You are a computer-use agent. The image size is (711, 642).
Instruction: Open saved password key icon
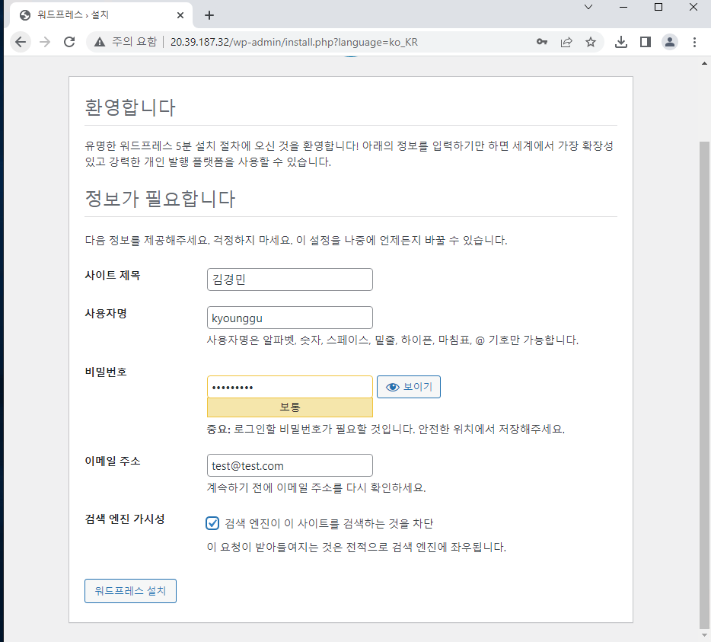click(542, 42)
